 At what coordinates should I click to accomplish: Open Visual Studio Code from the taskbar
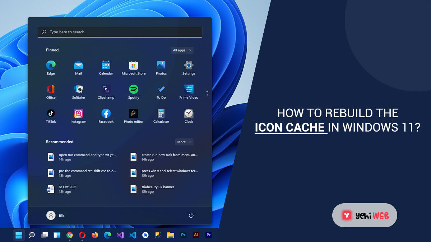(133, 235)
